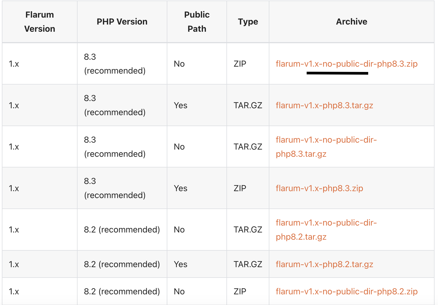Click TAR.GZ in the flarum-v1.x-php8.2.tar.gz row
The width and height of the screenshot is (438, 305).
coord(248,264)
